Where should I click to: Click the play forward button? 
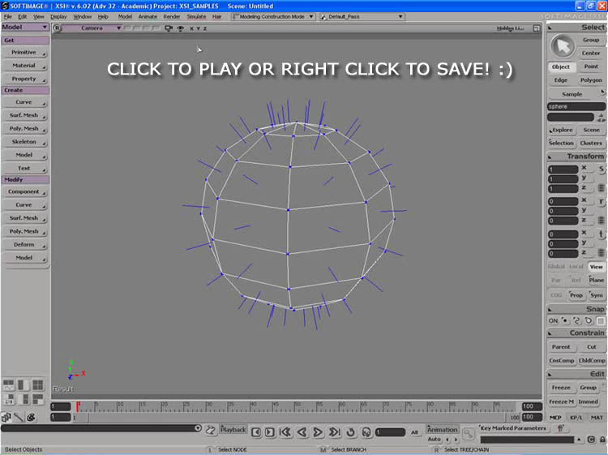[x=319, y=431]
